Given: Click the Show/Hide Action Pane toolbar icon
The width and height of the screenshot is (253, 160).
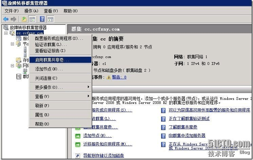Looking at the screenshot, I should coord(50,19).
